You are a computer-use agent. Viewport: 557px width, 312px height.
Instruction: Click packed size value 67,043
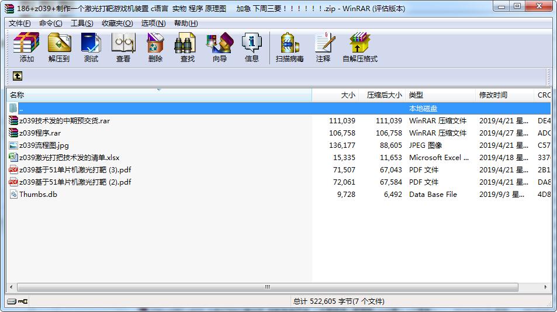click(x=391, y=169)
